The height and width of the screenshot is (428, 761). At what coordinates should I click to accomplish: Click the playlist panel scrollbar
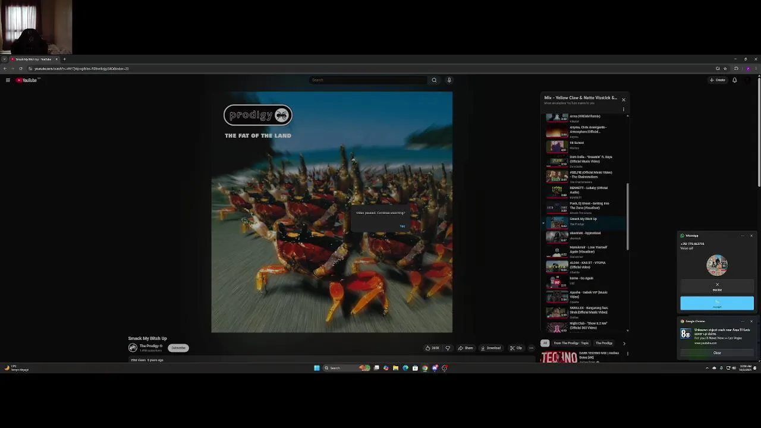628,216
